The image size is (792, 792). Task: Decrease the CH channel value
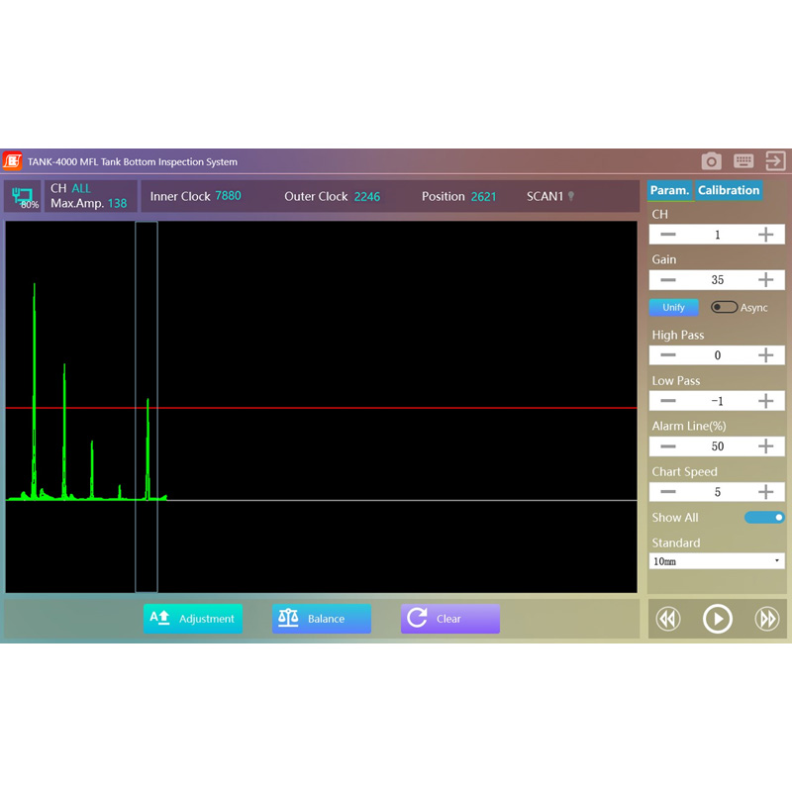tap(667, 235)
